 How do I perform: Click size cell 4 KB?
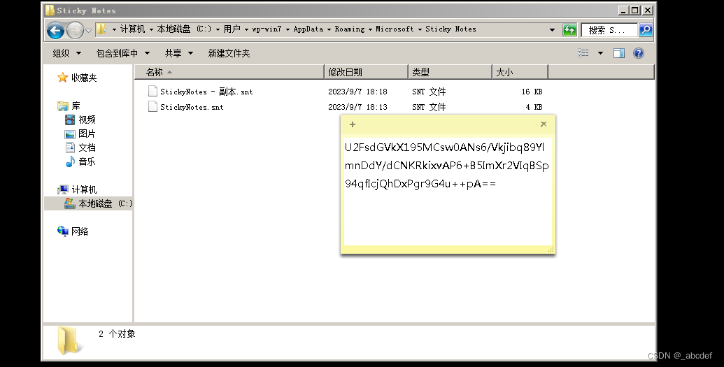coord(534,107)
